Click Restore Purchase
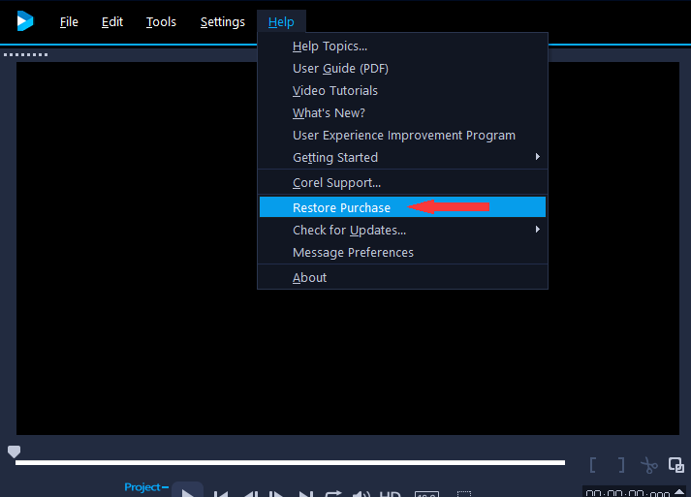 (402, 207)
